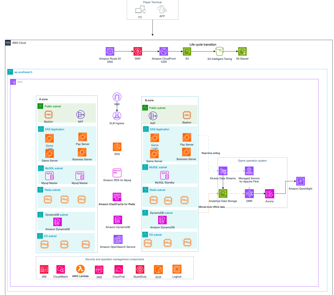Select the S3 Glacier bucket icon
The image size is (334, 295).
coord(242,51)
